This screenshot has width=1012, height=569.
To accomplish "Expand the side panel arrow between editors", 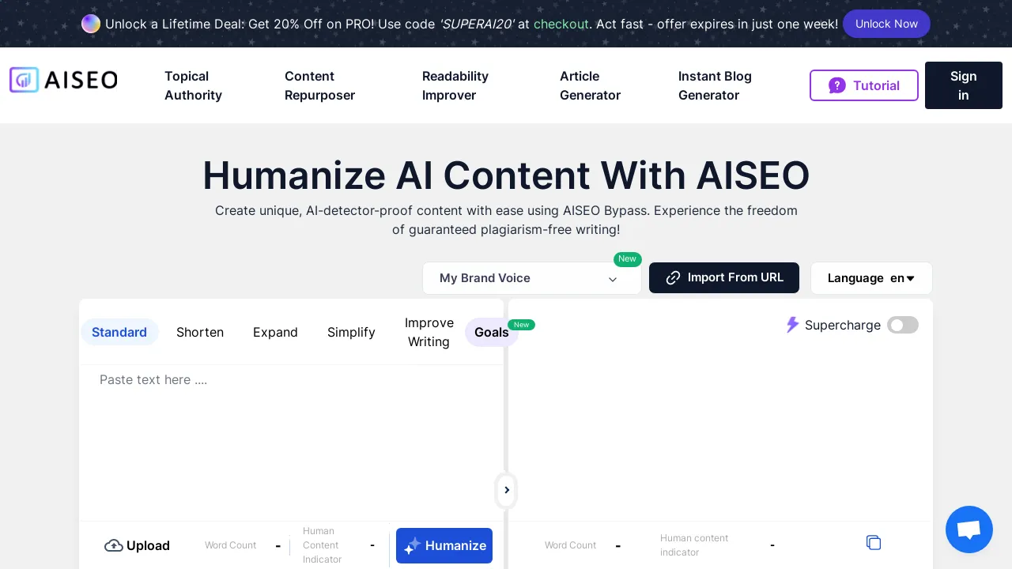I will coord(506,491).
